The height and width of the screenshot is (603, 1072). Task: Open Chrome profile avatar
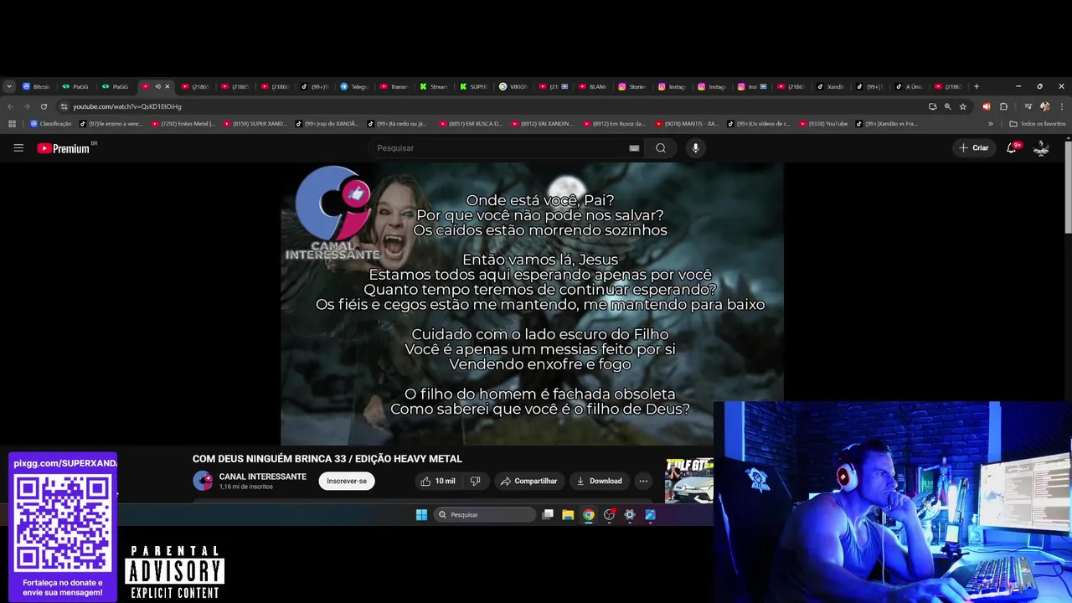point(1044,106)
